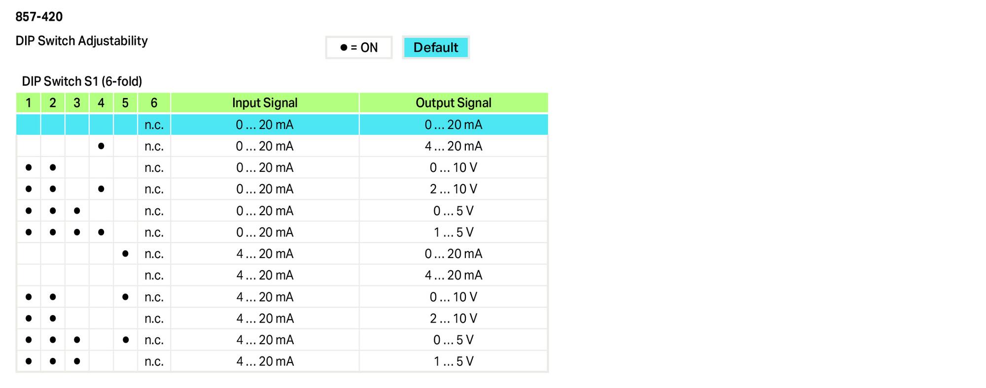The image size is (986, 388).
Task: Click the '● = ON' legend box
Action: point(359,48)
